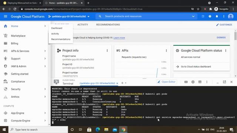Click the Windows Start button
Image resolution: width=237 pixels, height=133 pixels.
4,130
